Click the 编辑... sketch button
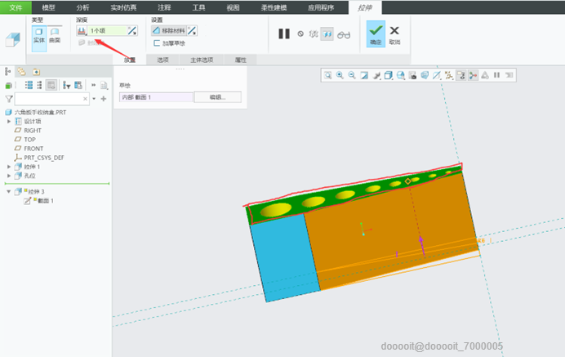 [216, 97]
